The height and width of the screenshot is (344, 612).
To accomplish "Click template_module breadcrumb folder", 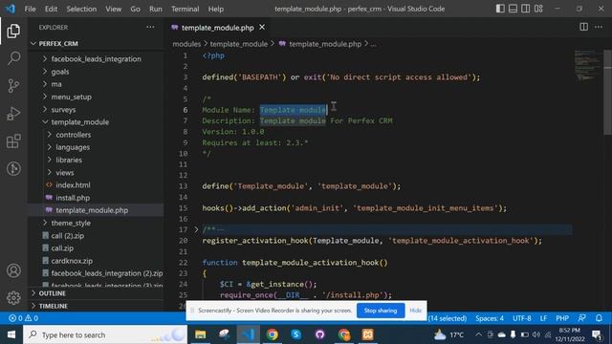I will (x=239, y=44).
